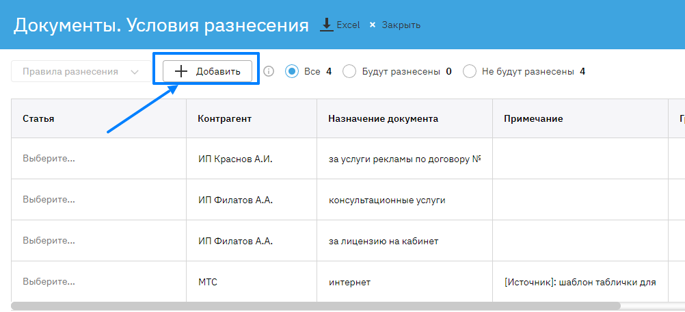
Task: Click the Добавить button label
Action: pos(218,71)
